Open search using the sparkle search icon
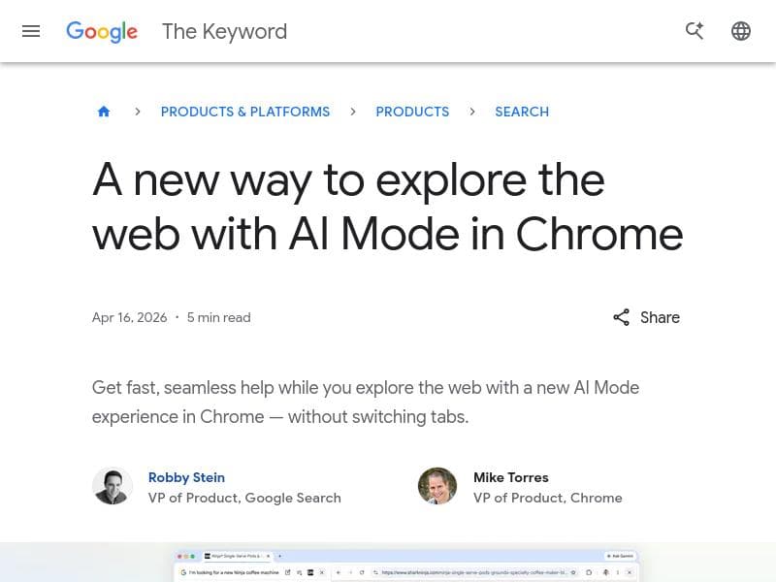The height and width of the screenshot is (582, 776). tap(695, 31)
